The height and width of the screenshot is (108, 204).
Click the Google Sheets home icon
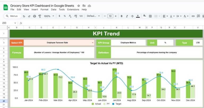pos(6,7)
